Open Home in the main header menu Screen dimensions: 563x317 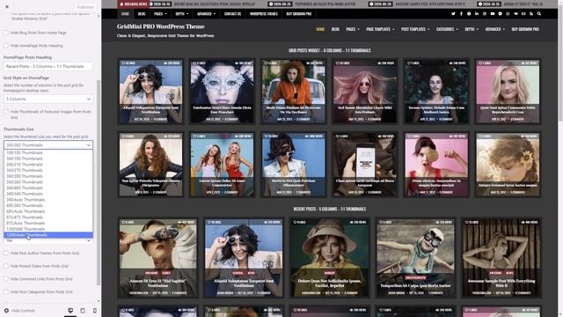[320, 29]
